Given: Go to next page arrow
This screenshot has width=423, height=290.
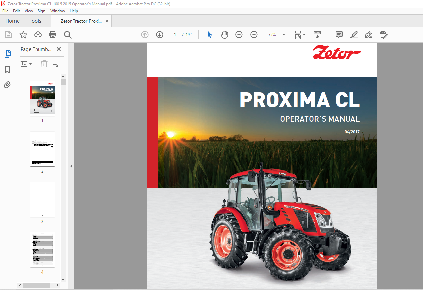Looking at the screenshot, I should 160,35.
